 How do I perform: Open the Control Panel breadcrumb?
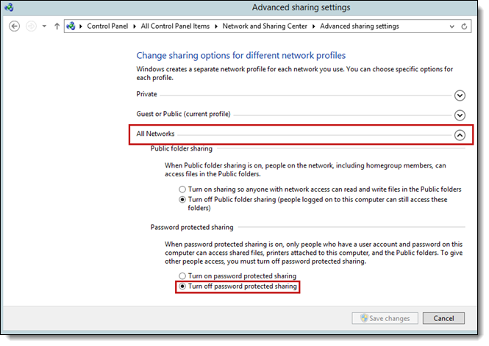click(107, 26)
